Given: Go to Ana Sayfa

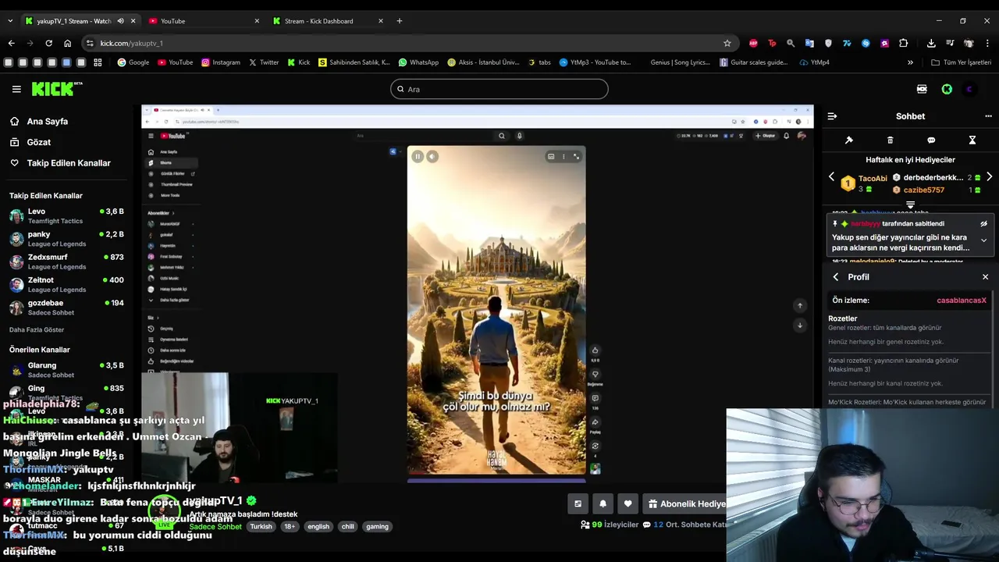Looking at the screenshot, I should coord(39,122).
